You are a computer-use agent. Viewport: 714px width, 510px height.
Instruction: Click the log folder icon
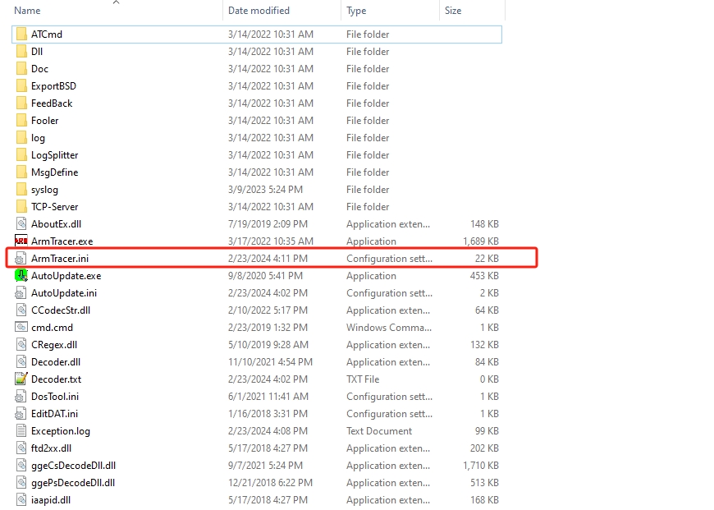pos(21,138)
